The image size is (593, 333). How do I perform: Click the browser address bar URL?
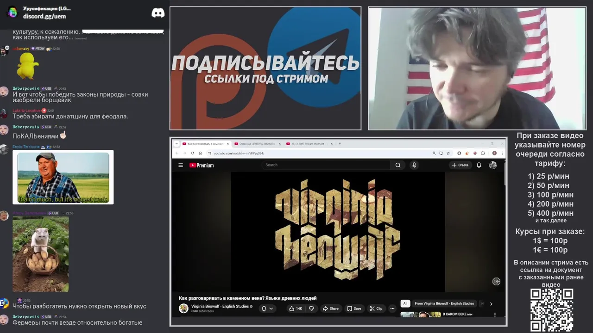(x=239, y=153)
